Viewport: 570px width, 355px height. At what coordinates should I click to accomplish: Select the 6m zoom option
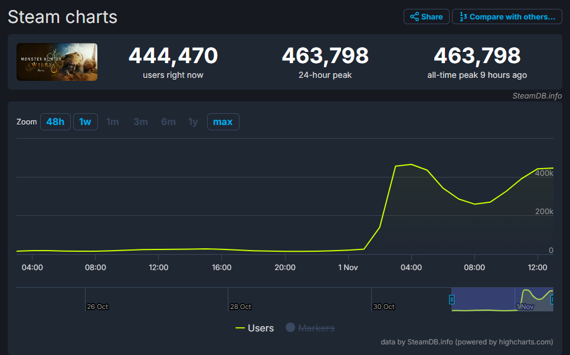click(168, 121)
